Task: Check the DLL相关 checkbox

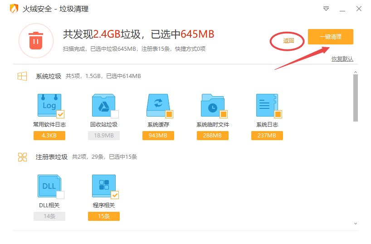Action: (60, 195)
